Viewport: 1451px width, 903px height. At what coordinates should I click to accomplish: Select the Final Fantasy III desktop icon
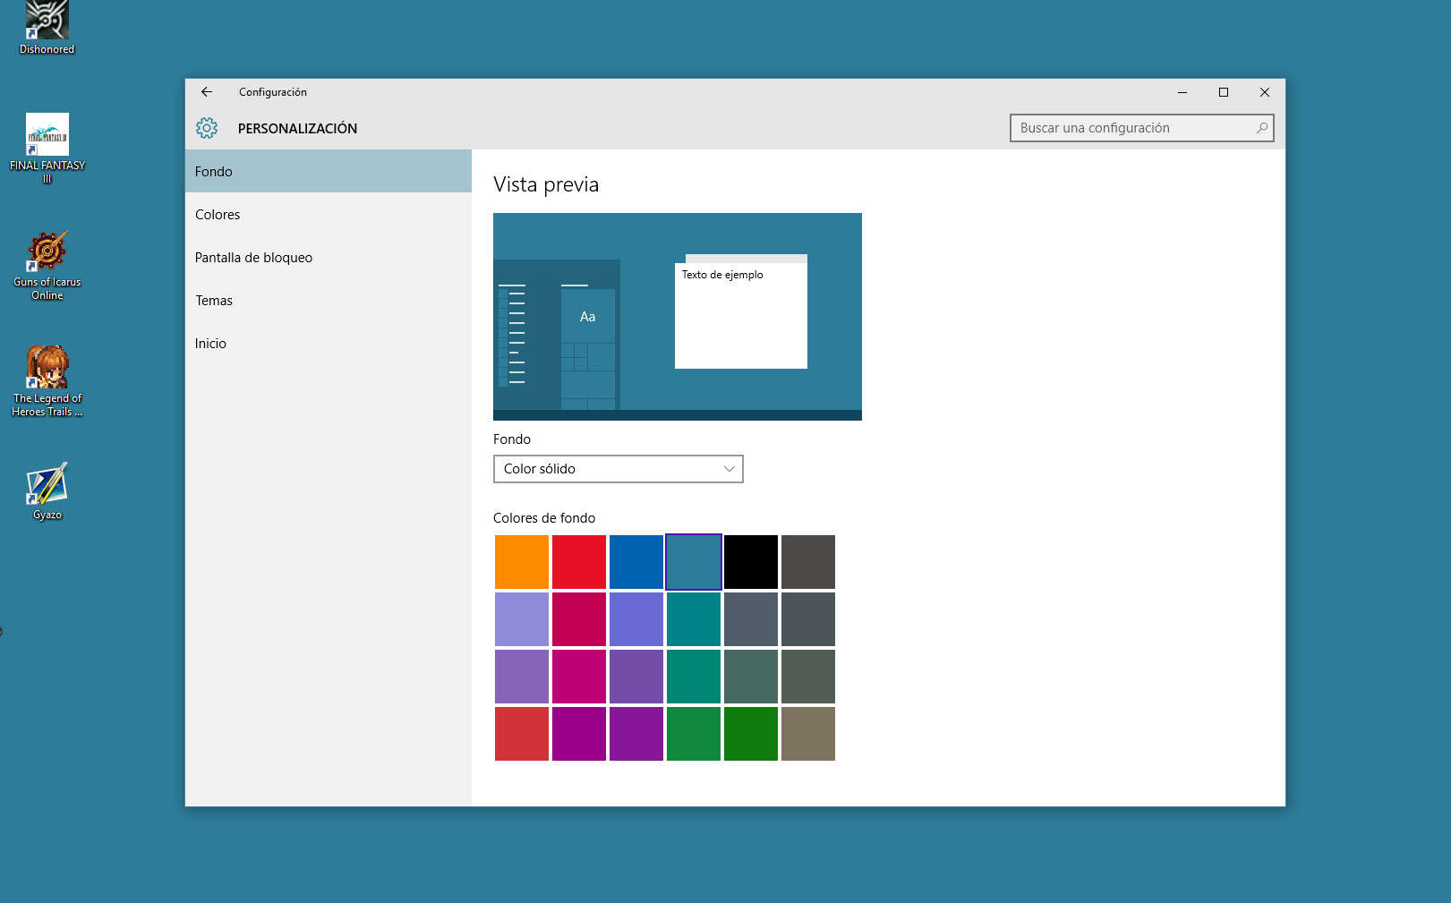47,149
